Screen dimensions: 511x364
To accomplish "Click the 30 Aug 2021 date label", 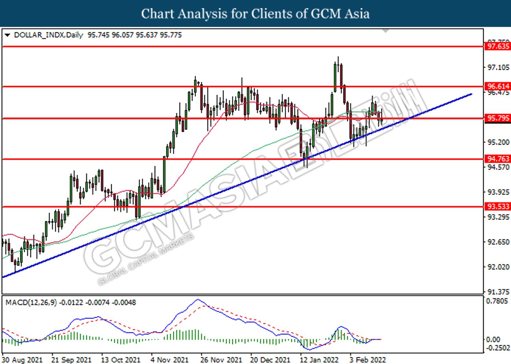I will click(22, 360).
